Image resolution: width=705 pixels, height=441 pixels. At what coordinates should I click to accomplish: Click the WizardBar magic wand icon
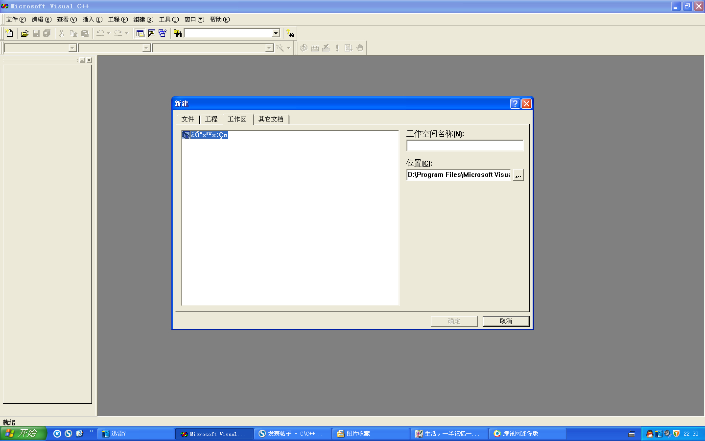280,48
